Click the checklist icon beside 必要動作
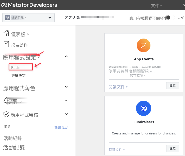The image size is (185, 156). [x=6, y=44]
